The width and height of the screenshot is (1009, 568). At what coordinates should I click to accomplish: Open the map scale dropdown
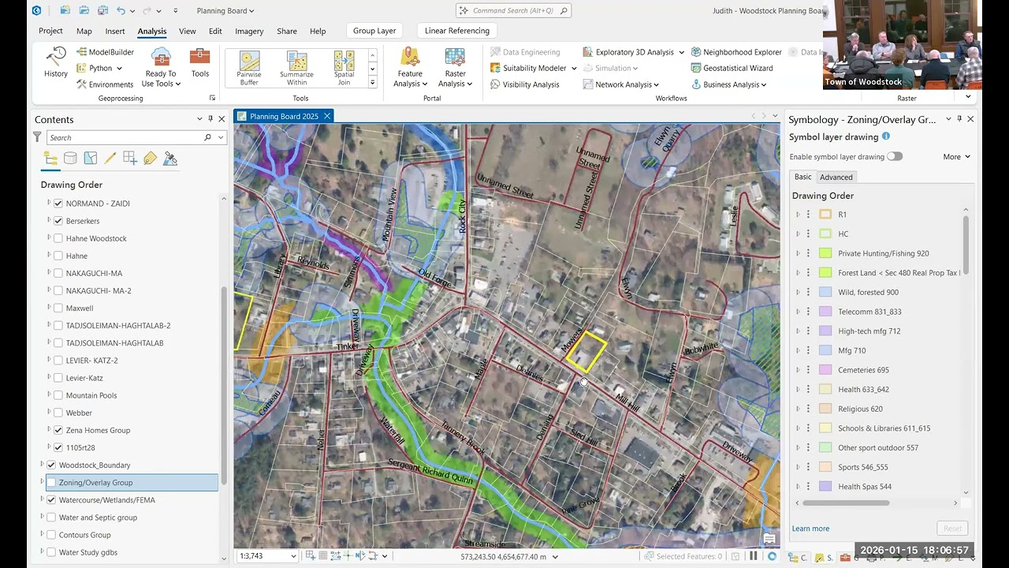[x=294, y=556]
